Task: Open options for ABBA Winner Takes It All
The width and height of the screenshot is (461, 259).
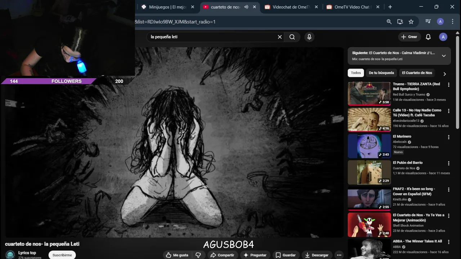Action: [x=449, y=242]
